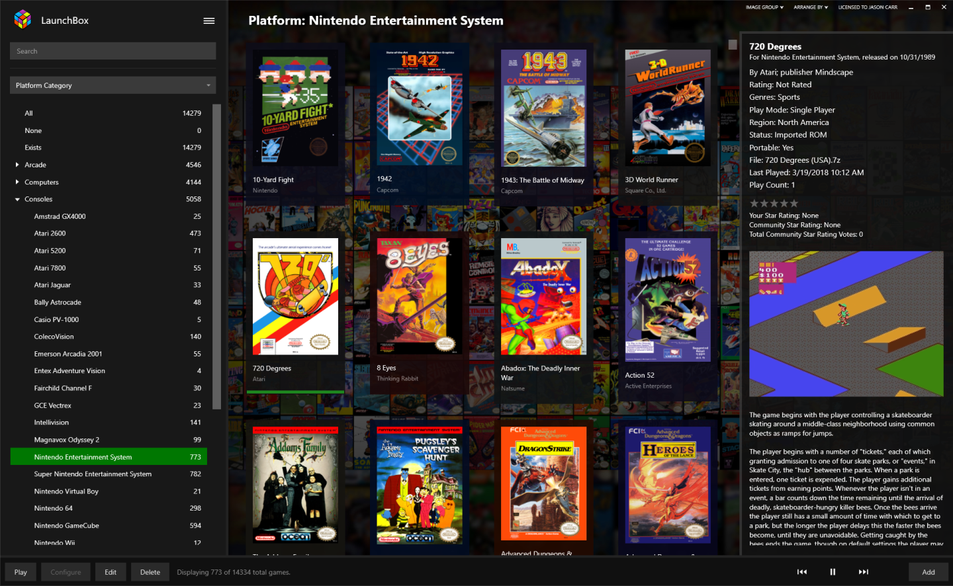Viewport: 953px width, 586px height.
Task: Open the Arrange By menu
Action: 811,7
